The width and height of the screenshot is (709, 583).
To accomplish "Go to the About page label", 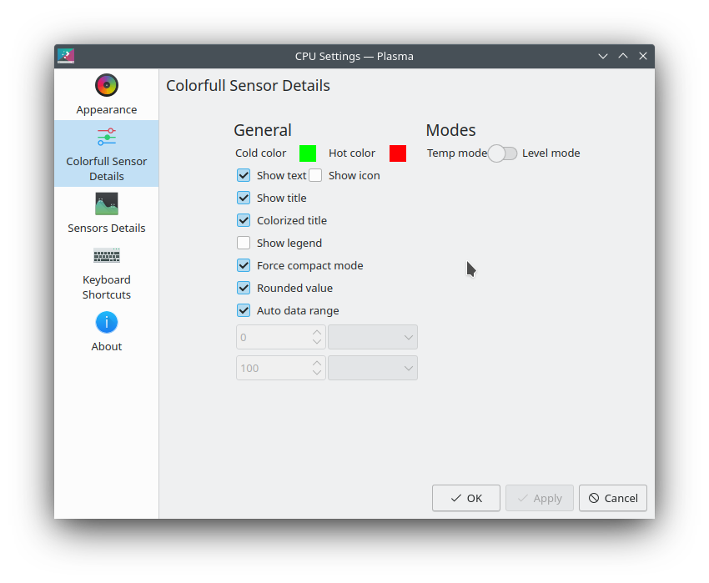I will [x=106, y=346].
